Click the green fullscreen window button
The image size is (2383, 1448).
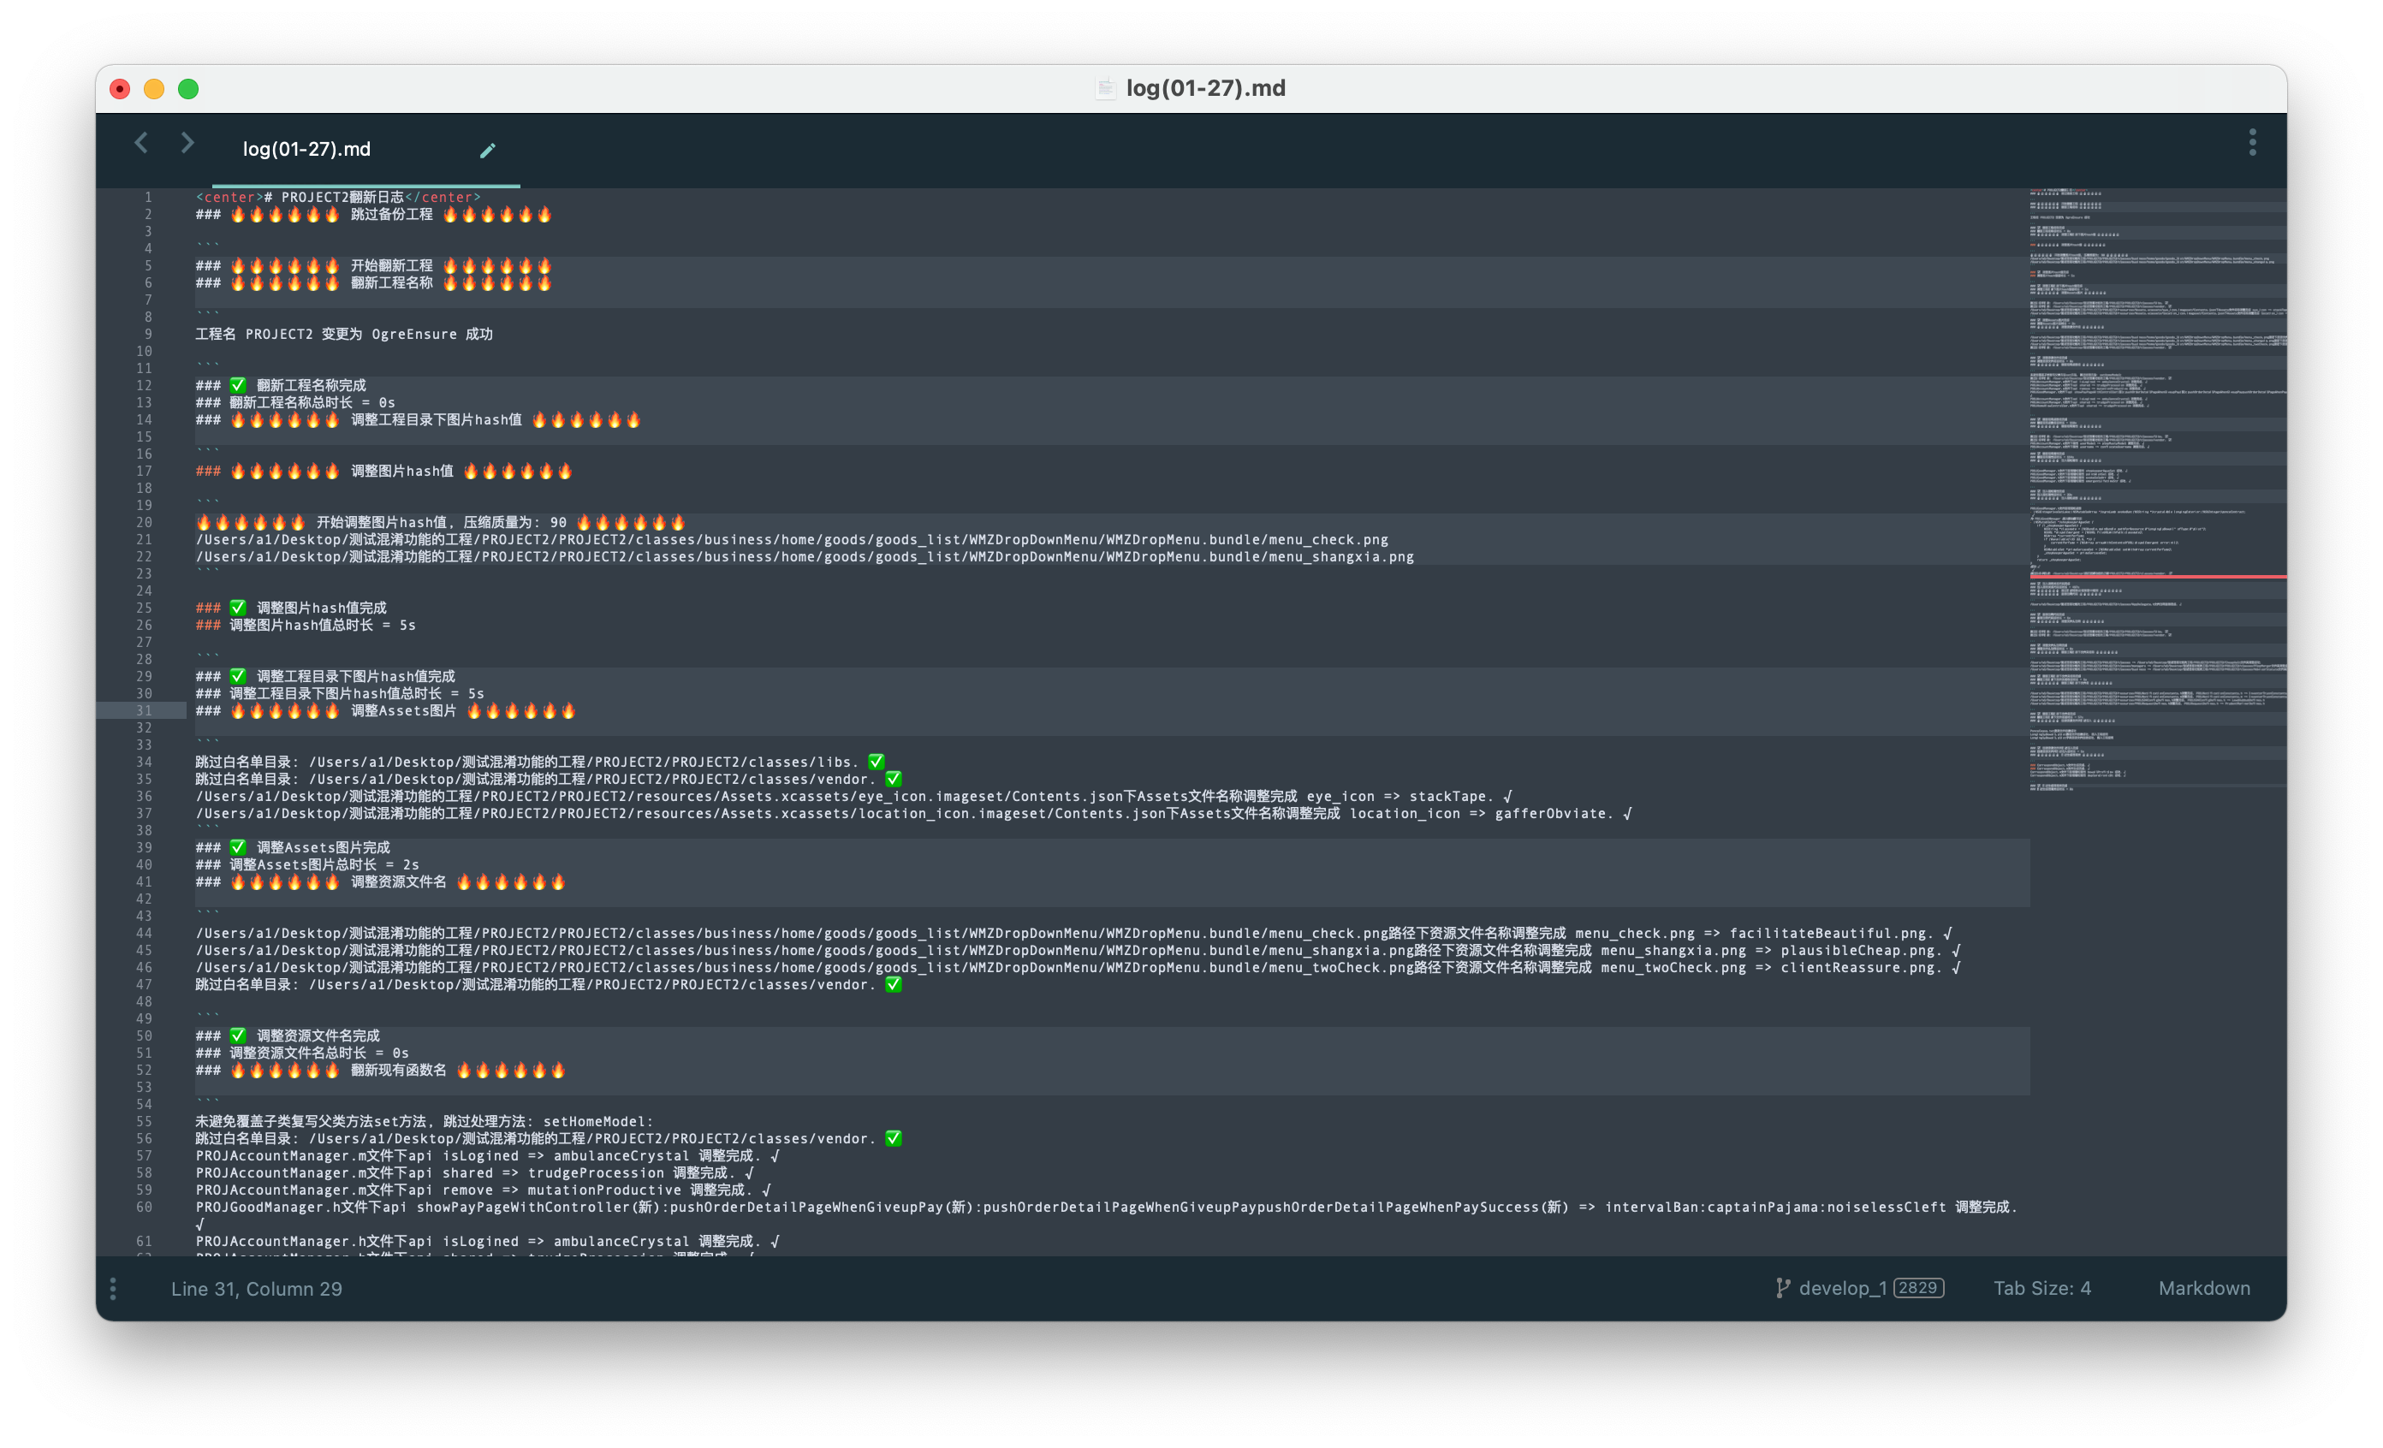(x=188, y=89)
